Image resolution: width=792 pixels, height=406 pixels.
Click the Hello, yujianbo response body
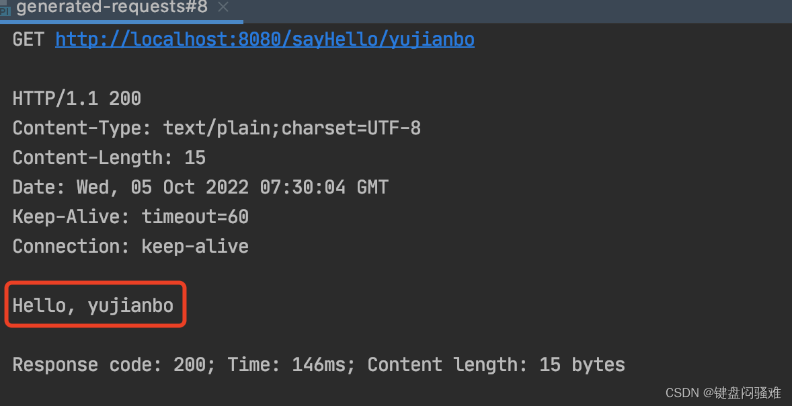[93, 306]
